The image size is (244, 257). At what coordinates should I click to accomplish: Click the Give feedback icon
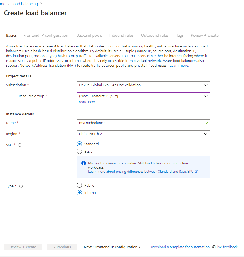click(x=213, y=247)
